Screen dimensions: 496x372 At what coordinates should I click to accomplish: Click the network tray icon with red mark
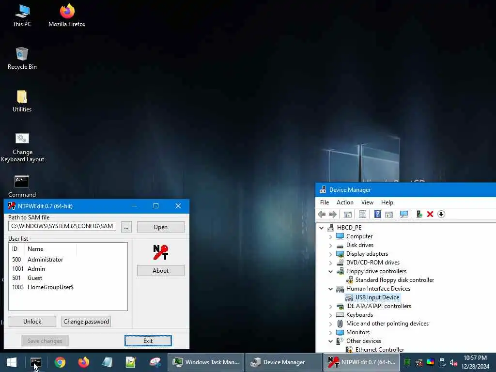coord(419,362)
